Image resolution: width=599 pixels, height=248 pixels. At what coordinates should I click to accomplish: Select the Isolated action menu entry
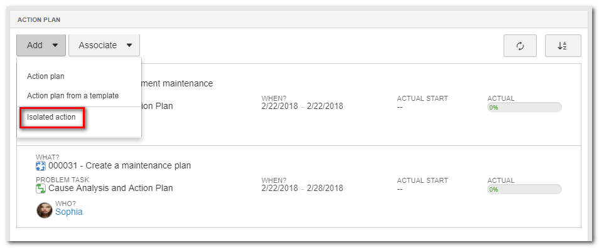(x=51, y=117)
